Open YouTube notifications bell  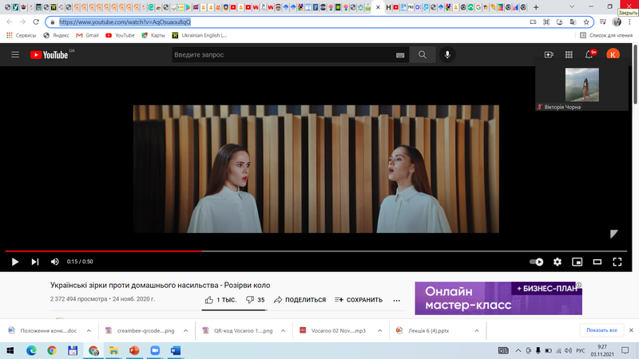(x=589, y=54)
